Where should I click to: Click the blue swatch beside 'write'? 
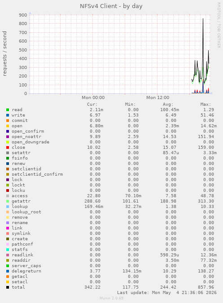tap(8, 115)
